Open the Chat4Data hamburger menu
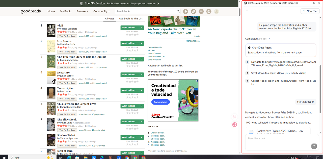 point(247,11)
